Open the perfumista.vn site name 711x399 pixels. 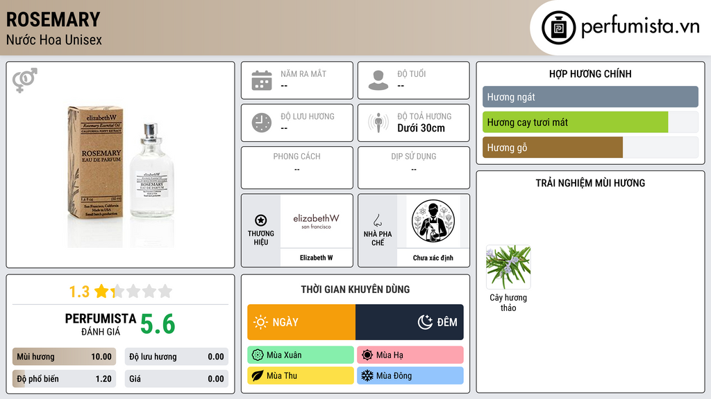640,26
